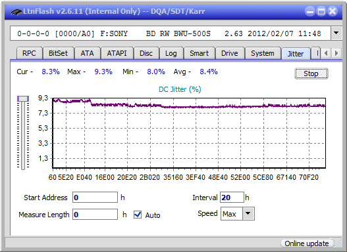Image resolution: width=347 pixels, height=252 pixels.
Task: Switch to the System tab
Action: click(263, 53)
